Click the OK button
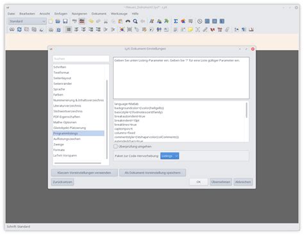Screen dimensions: 304x235 [199, 182]
